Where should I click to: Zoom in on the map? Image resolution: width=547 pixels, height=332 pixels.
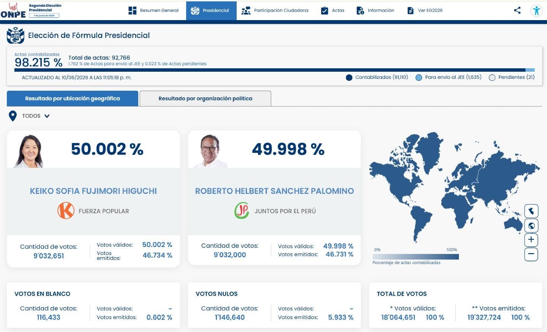pos(531,240)
